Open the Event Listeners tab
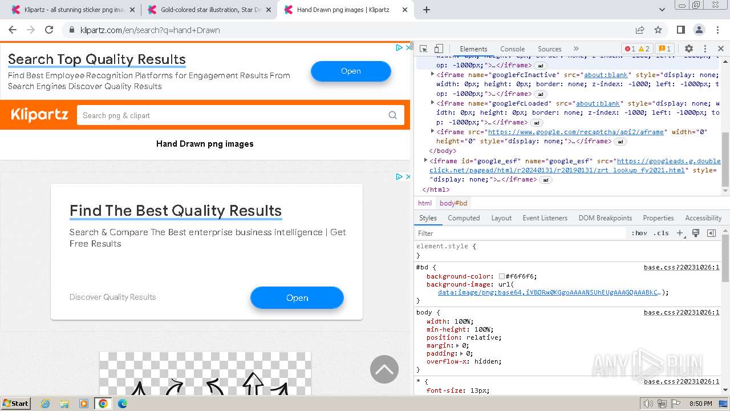Viewport: 730px width, 411px height. click(545, 218)
